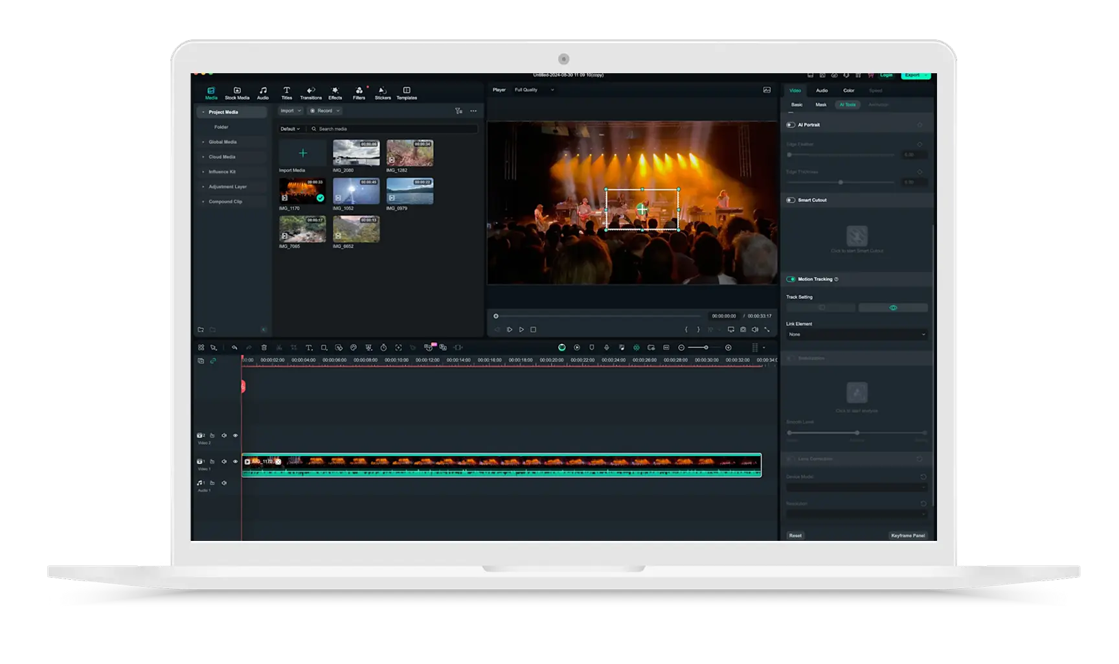
Task: Hide Video 1 track with eye icon
Action: 235,462
